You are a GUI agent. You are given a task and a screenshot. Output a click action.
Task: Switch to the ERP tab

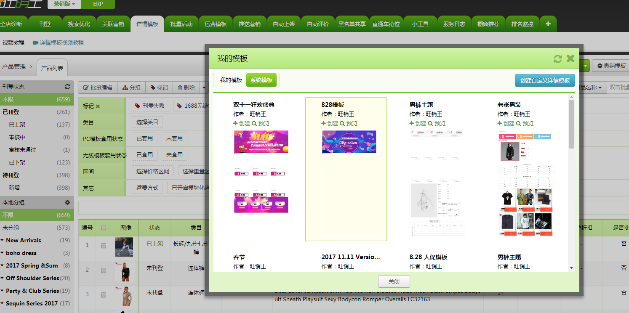98,4
